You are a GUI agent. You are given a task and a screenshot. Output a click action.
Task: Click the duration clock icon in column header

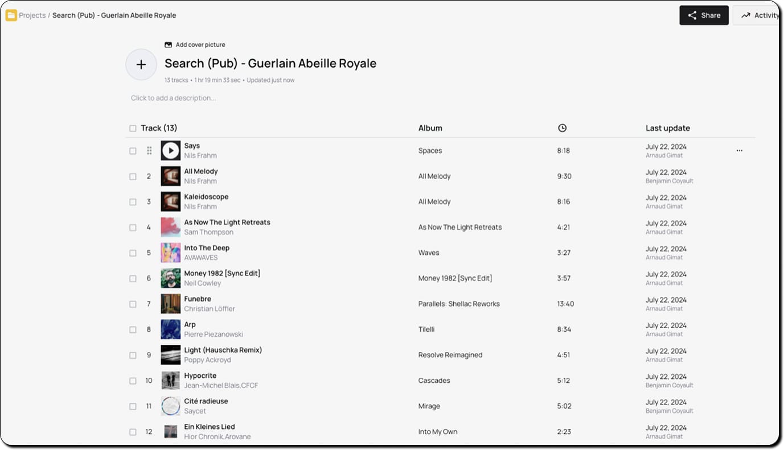pyautogui.click(x=563, y=128)
